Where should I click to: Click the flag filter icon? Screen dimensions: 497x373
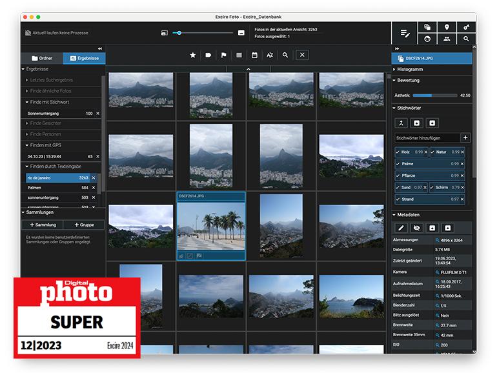pyautogui.click(x=223, y=55)
